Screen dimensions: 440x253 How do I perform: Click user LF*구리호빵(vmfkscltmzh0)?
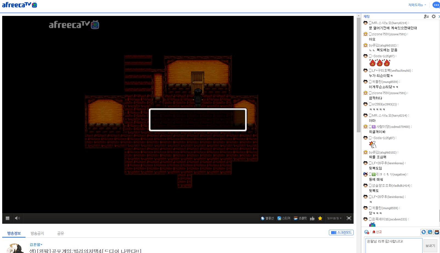pos(391,71)
